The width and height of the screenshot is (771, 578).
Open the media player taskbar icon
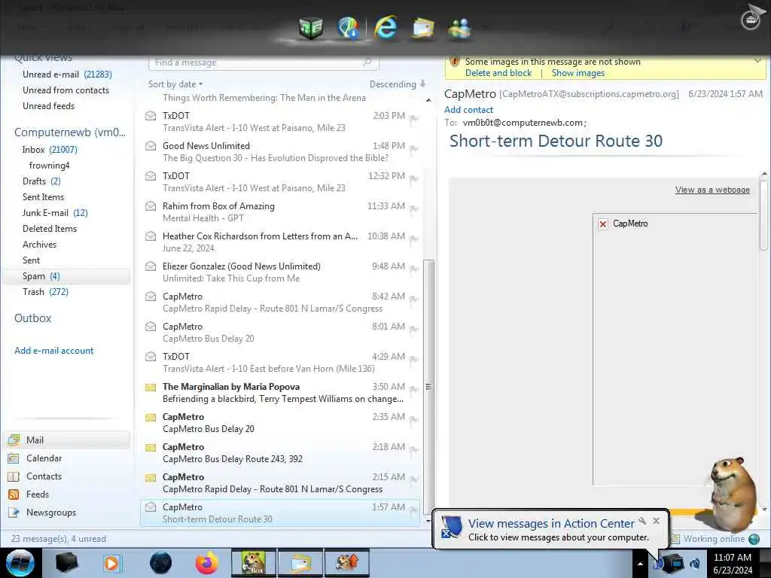(x=112, y=563)
